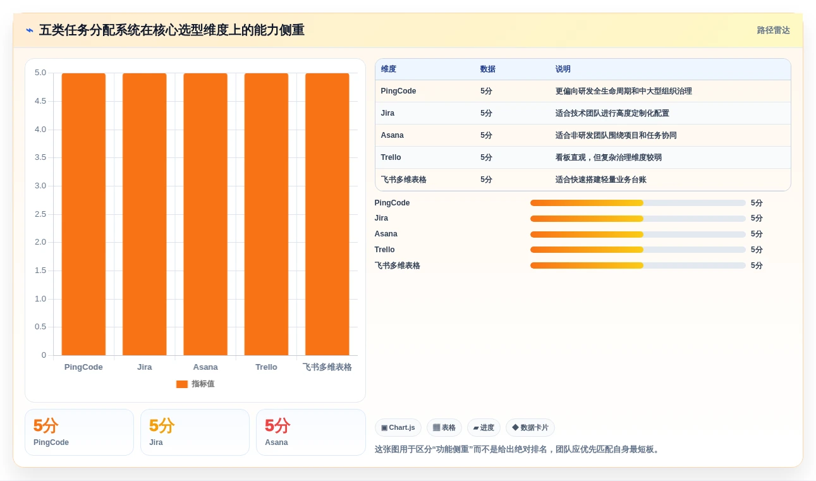
Task: Click the Trello bar in chart
Action: (x=266, y=214)
